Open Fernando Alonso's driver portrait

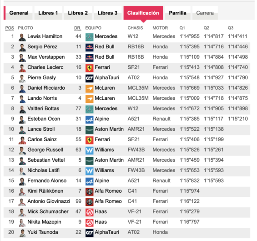click(x=22, y=181)
